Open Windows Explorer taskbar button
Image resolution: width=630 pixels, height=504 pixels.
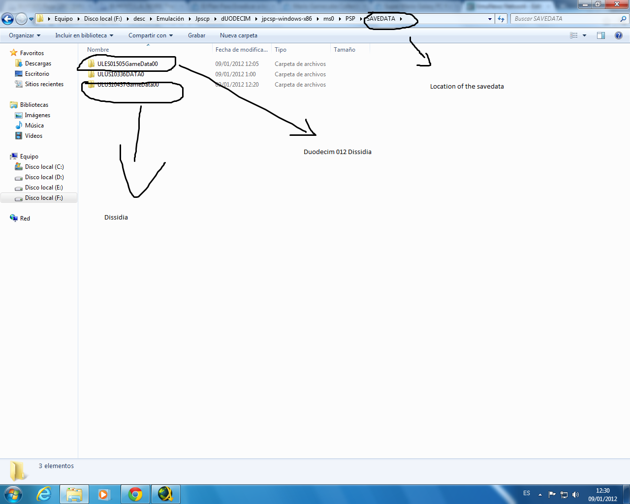point(74,494)
